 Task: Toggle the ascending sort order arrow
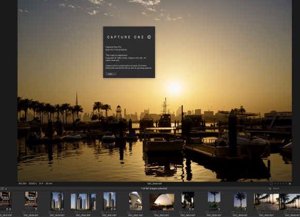(x=6, y=189)
